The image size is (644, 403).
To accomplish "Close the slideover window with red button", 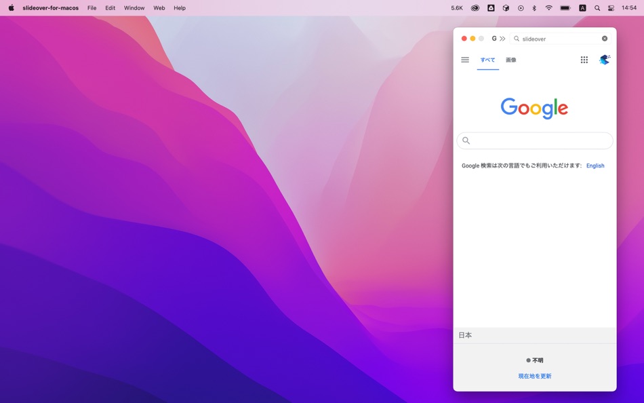I will click(464, 38).
